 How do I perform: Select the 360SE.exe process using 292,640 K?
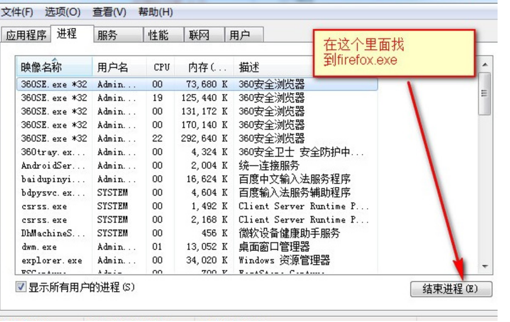click(54, 139)
